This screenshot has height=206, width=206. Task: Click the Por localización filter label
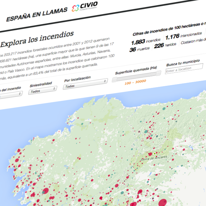coord(77,79)
